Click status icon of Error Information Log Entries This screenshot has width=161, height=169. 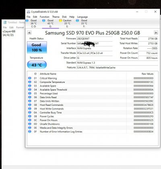tap(30, 132)
